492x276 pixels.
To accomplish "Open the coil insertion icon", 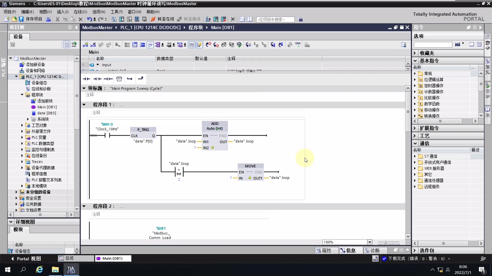I will point(108,79).
